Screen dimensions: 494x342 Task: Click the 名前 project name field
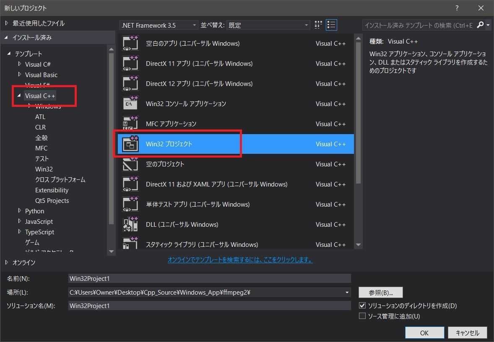click(209, 278)
